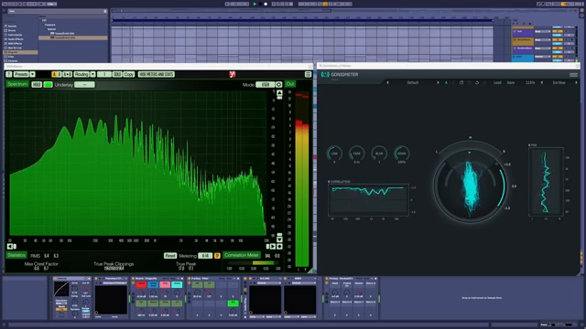
Task: Click the LINE knob in Goniometer
Action: [x=334, y=154]
